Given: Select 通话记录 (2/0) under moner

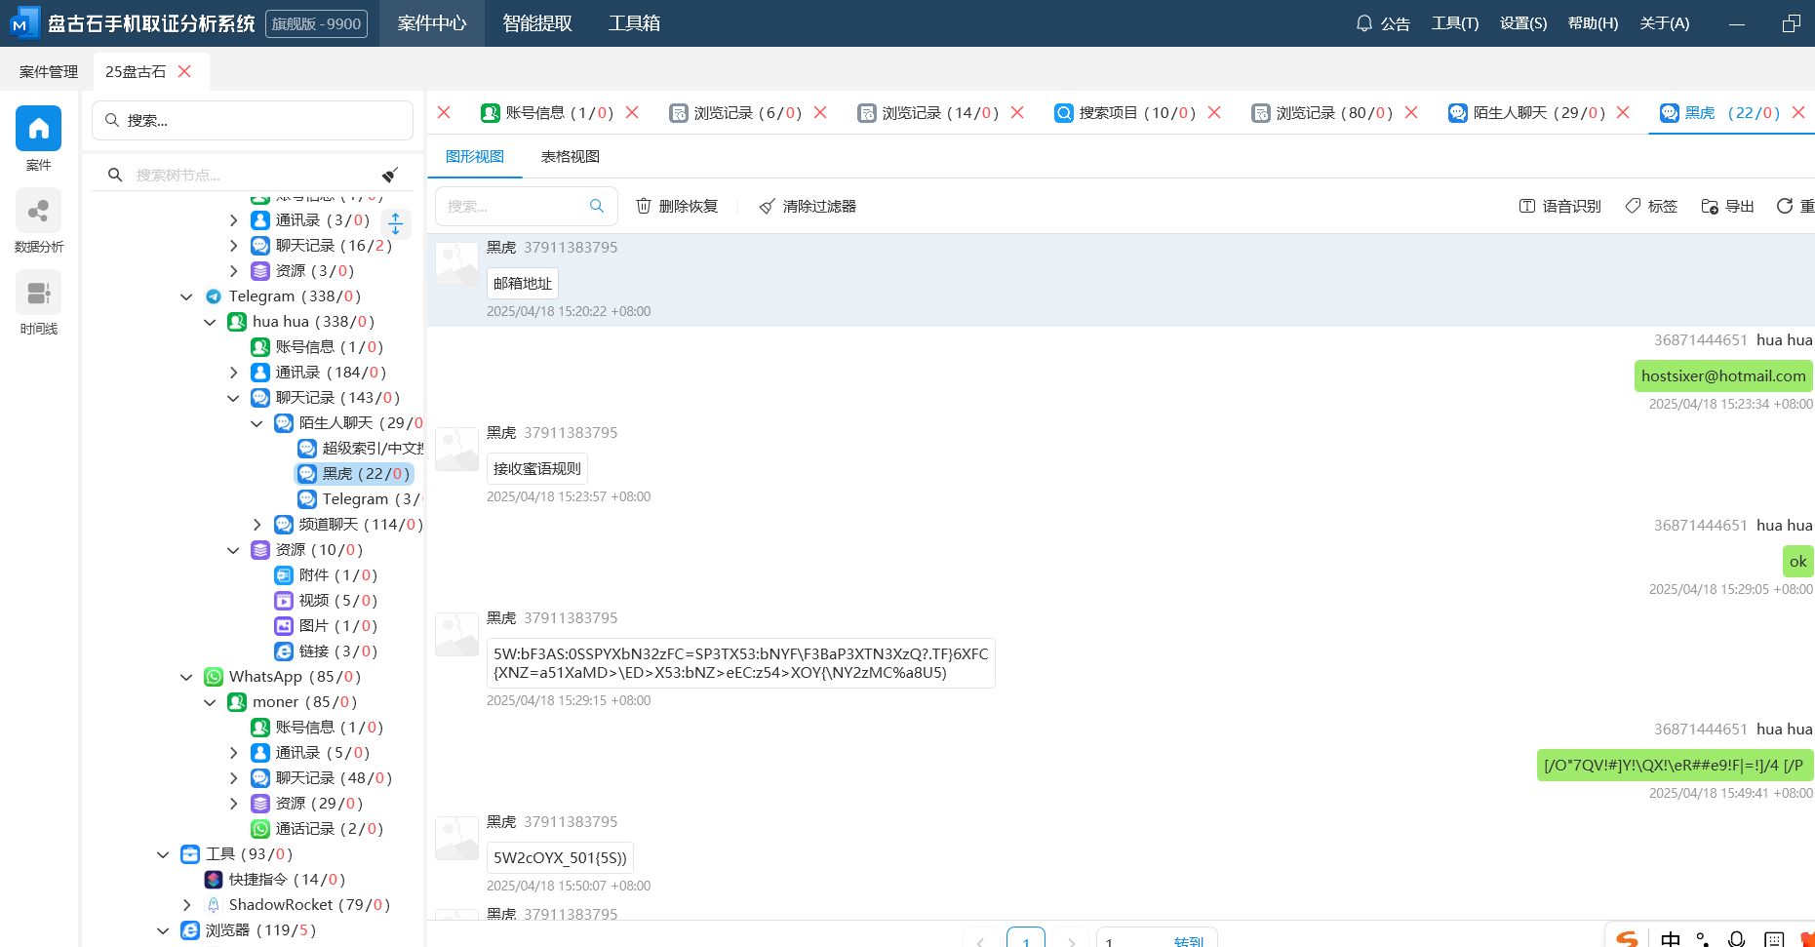Looking at the screenshot, I should [x=317, y=829].
